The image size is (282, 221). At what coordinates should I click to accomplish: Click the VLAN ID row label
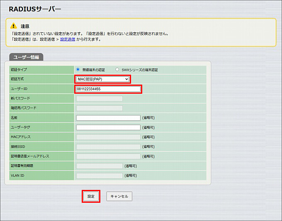[17, 175]
